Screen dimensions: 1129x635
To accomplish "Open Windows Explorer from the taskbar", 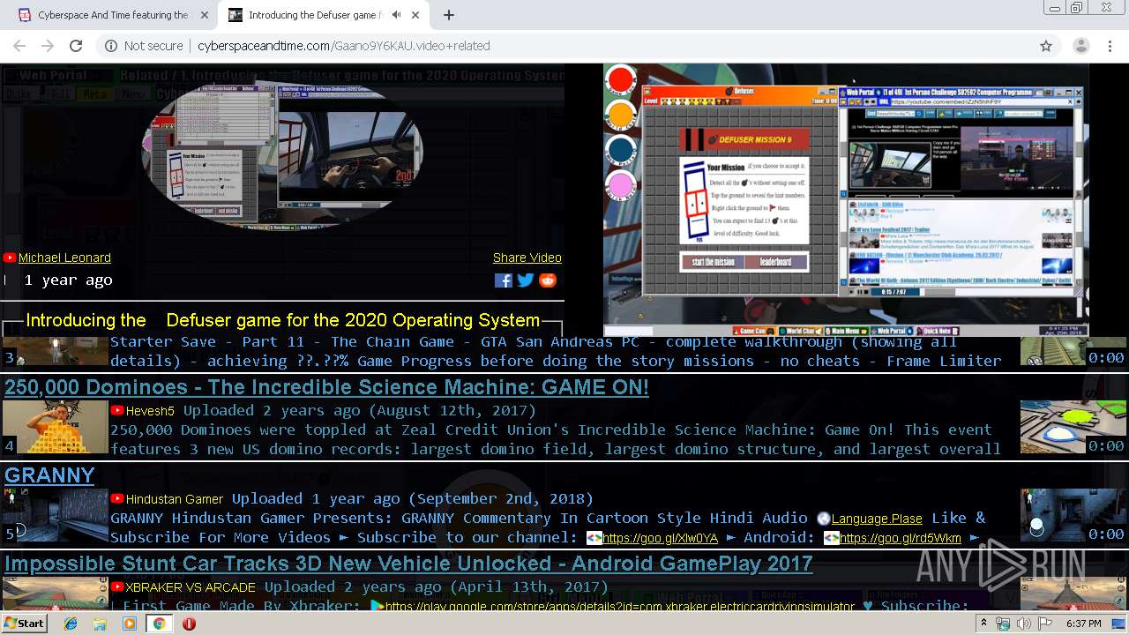I will point(100,624).
